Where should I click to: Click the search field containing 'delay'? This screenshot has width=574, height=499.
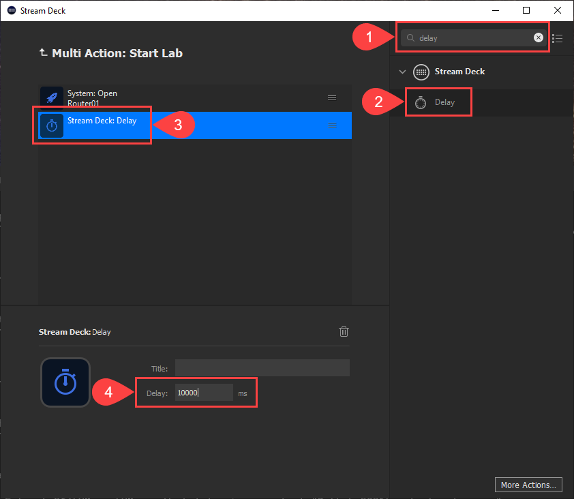click(473, 38)
